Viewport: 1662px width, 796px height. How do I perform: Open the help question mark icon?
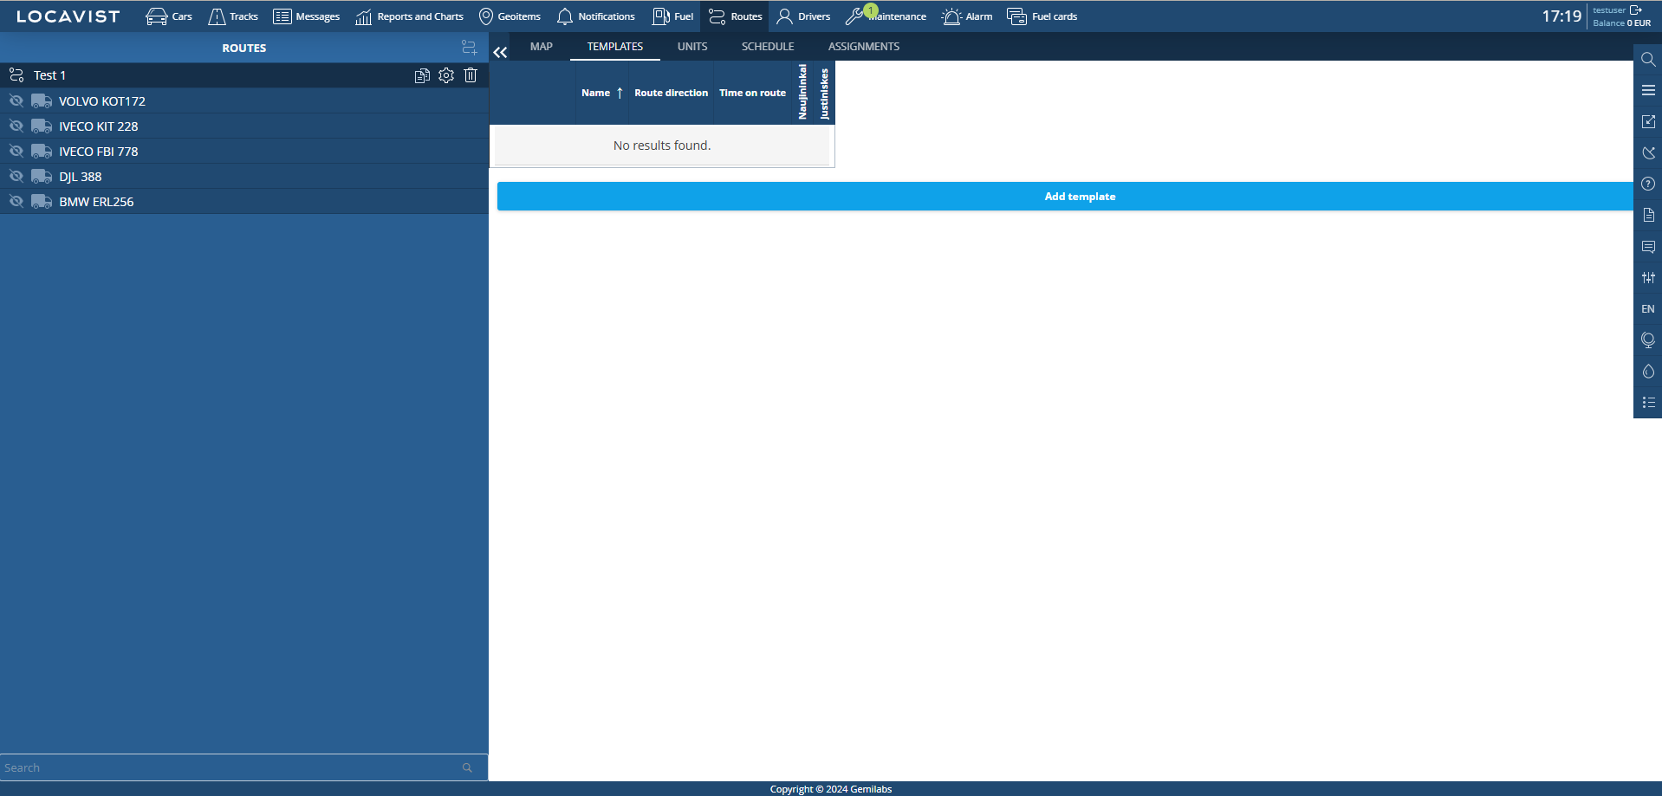click(1648, 184)
